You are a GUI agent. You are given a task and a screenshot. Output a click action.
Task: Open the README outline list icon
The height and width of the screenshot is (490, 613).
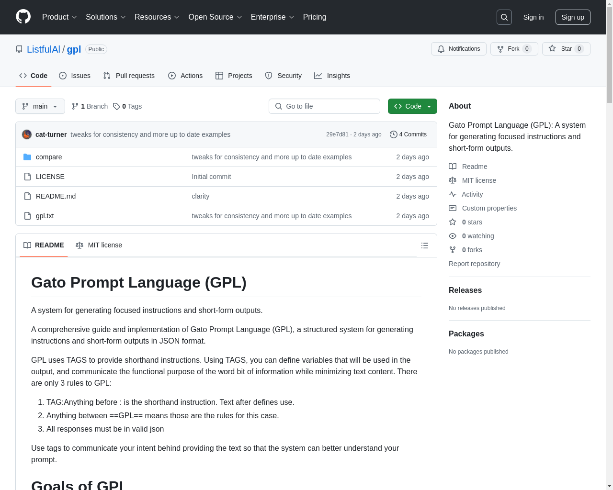tap(425, 245)
